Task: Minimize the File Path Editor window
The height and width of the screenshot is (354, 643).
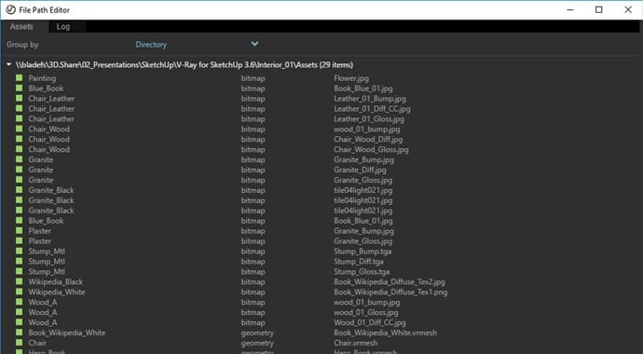Action: coord(570,9)
